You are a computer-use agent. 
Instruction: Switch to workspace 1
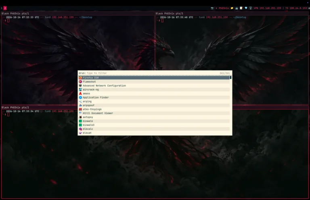(x=2, y=8)
